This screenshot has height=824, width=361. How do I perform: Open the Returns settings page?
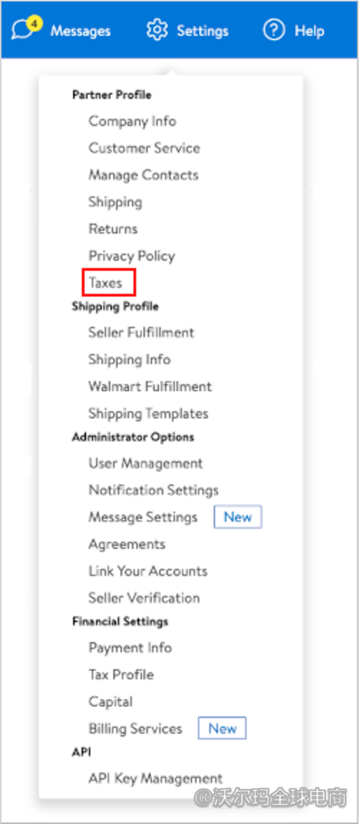click(113, 229)
